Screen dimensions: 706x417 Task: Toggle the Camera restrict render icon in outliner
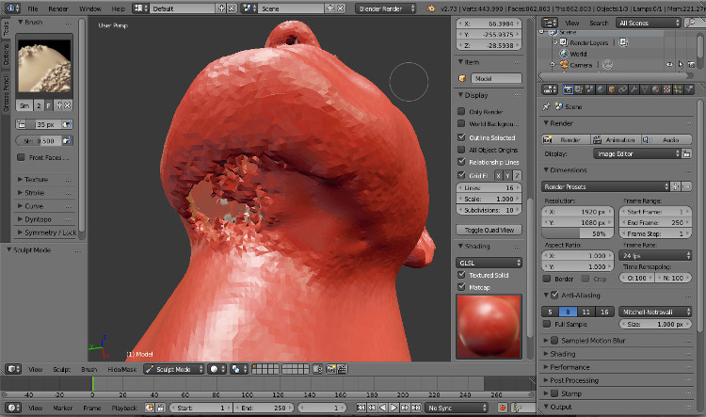[x=691, y=65]
